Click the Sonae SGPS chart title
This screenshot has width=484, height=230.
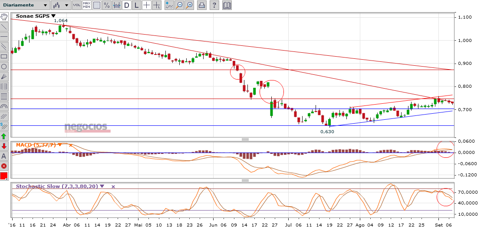(x=33, y=16)
